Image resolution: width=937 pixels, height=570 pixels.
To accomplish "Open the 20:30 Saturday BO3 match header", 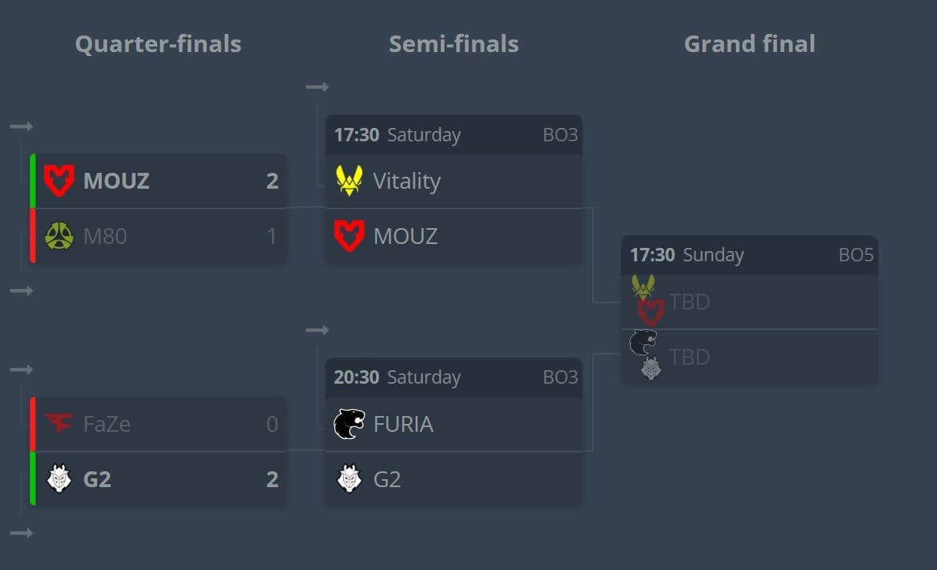I will click(x=454, y=377).
